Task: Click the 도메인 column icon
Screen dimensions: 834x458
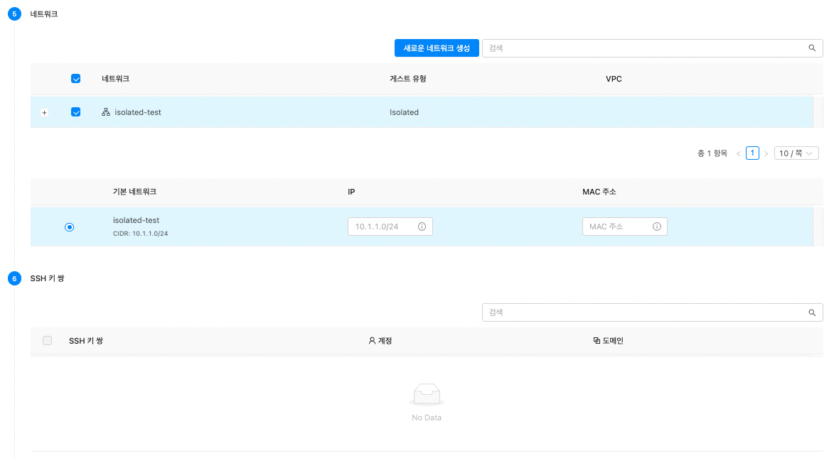Action: point(597,341)
